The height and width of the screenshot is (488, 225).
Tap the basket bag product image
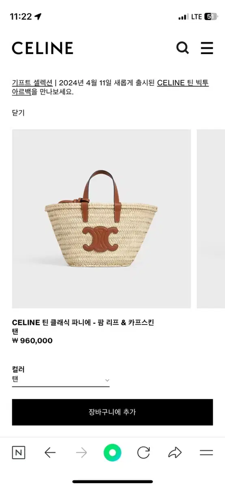coord(102,219)
